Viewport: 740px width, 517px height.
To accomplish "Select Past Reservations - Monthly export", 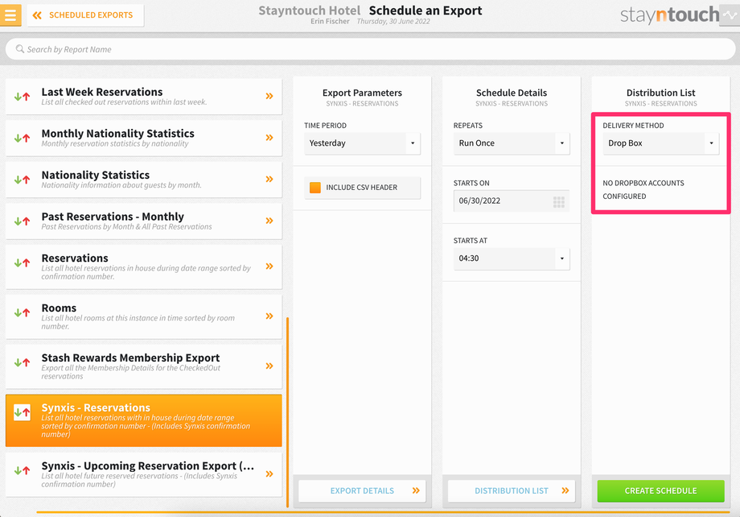I will pyautogui.click(x=143, y=221).
